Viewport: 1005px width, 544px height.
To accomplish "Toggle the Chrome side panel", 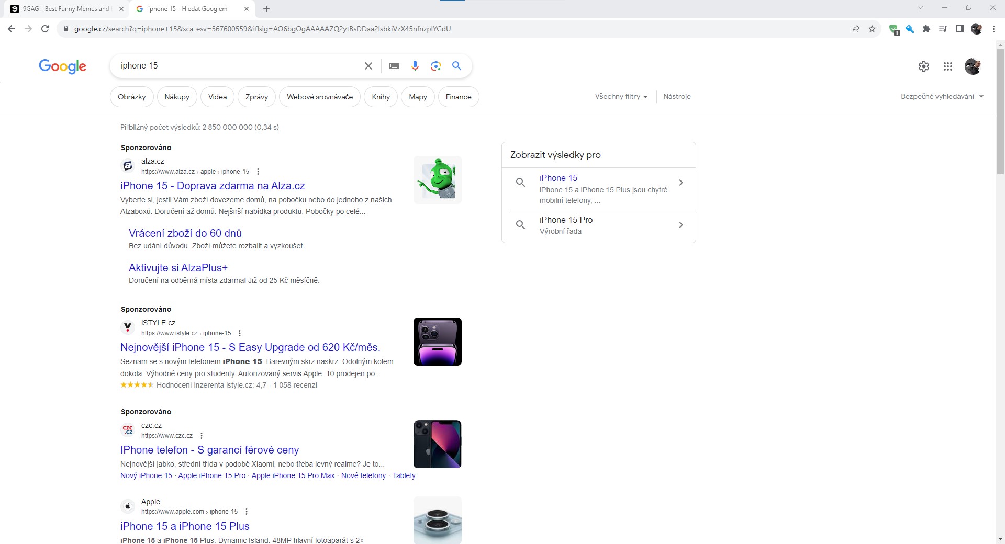I will (960, 29).
